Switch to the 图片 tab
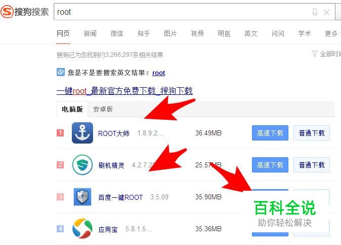 pyautogui.click(x=170, y=33)
